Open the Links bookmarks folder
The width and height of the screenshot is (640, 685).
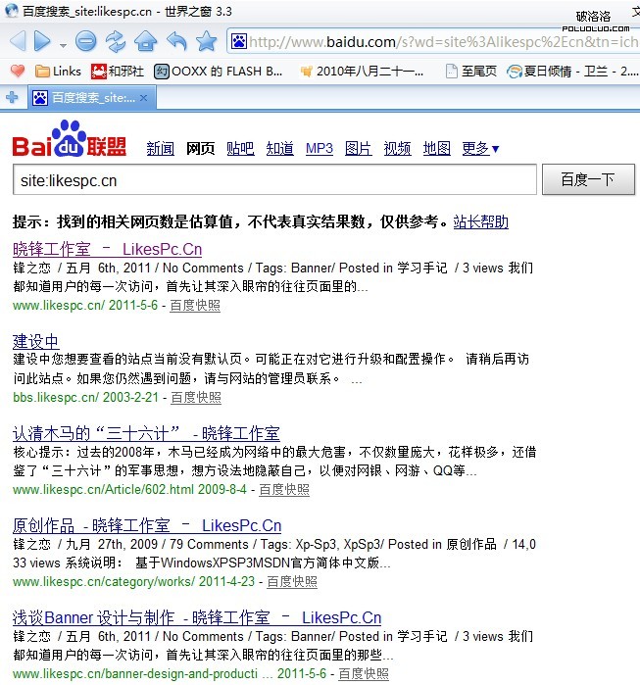[x=58, y=71]
